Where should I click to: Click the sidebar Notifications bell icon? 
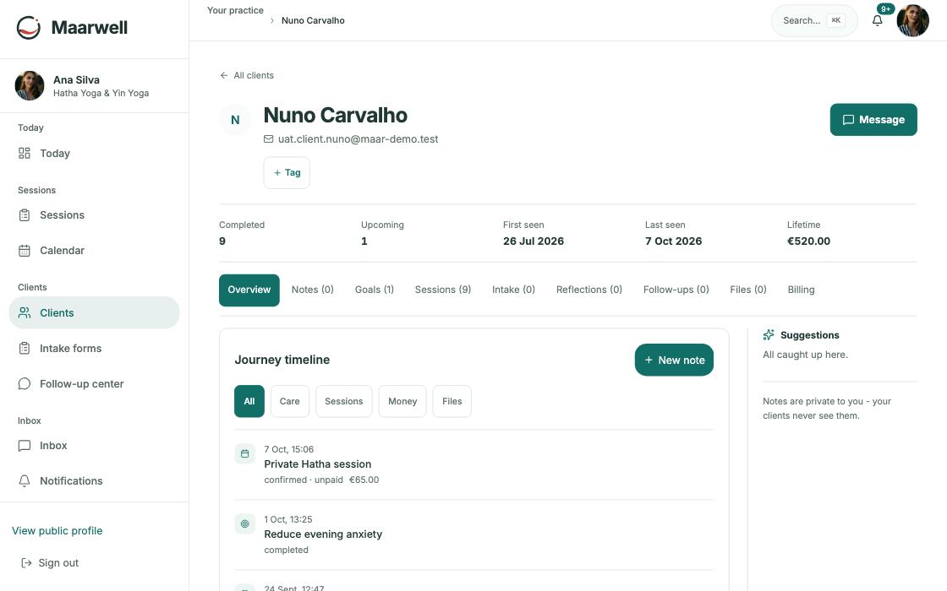click(25, 480)
